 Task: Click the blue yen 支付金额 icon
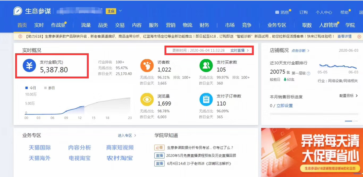(x=29, y=66)
